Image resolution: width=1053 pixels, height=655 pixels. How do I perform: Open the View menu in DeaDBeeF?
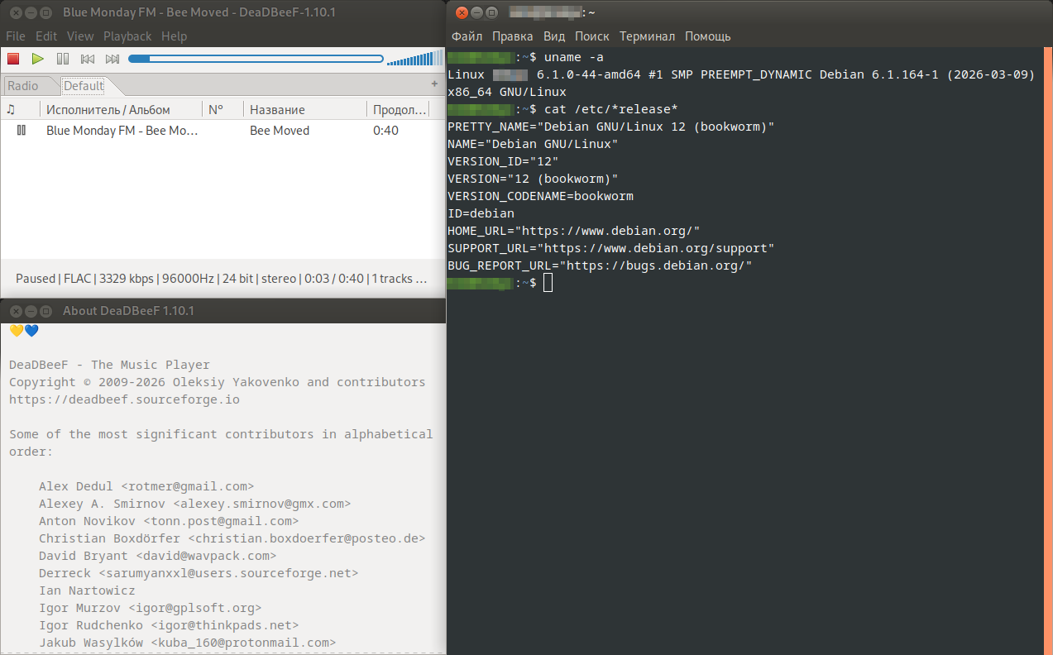(x=80, y=36)
